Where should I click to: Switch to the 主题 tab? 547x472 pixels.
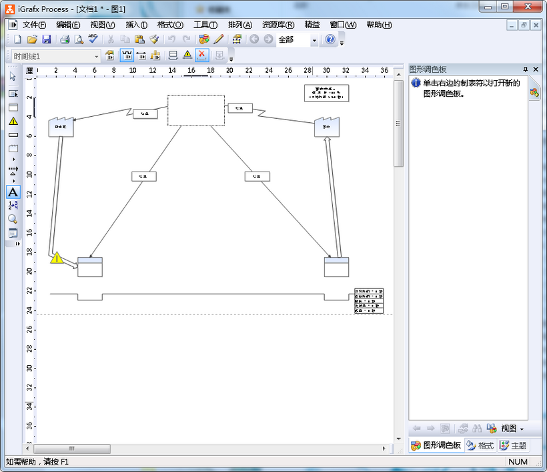(x=513, y=445)
